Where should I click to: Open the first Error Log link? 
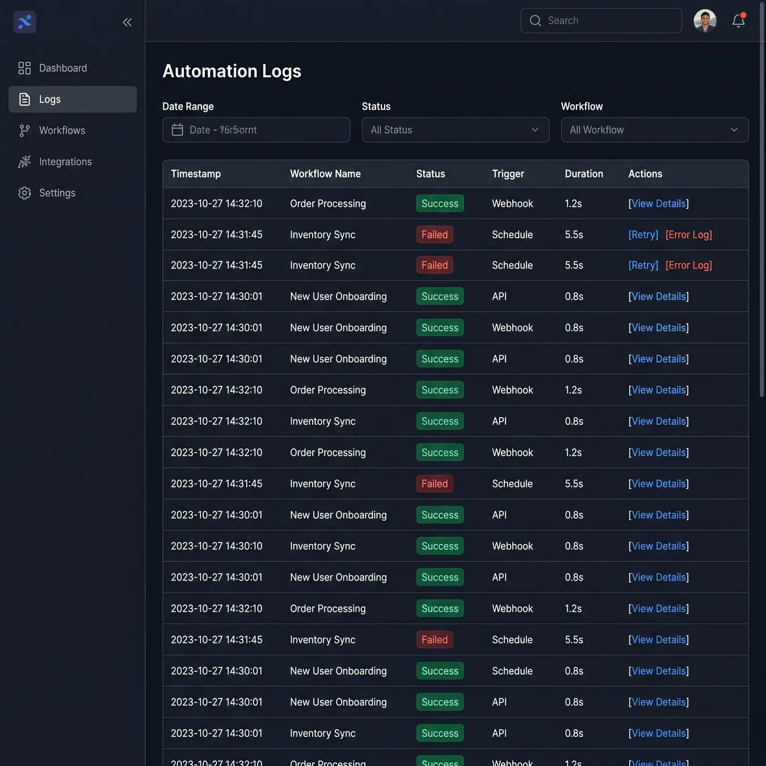pos(688,234)
